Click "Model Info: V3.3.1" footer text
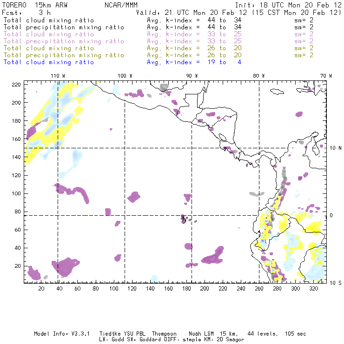The height and width of the screenshot is (344, 344). pyautogui.click(x=62, y=334)
